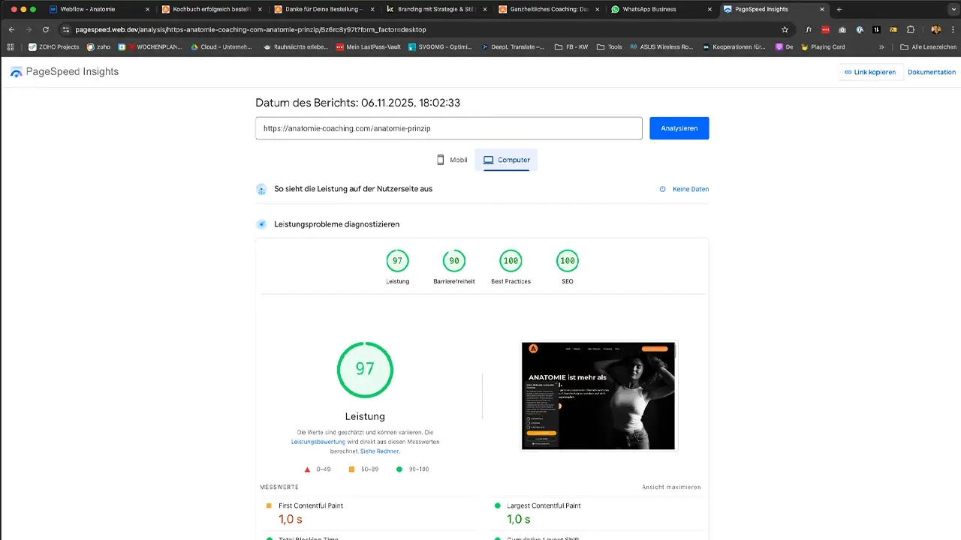Open the browser extensions puzzle piece icon

point(910,28)
